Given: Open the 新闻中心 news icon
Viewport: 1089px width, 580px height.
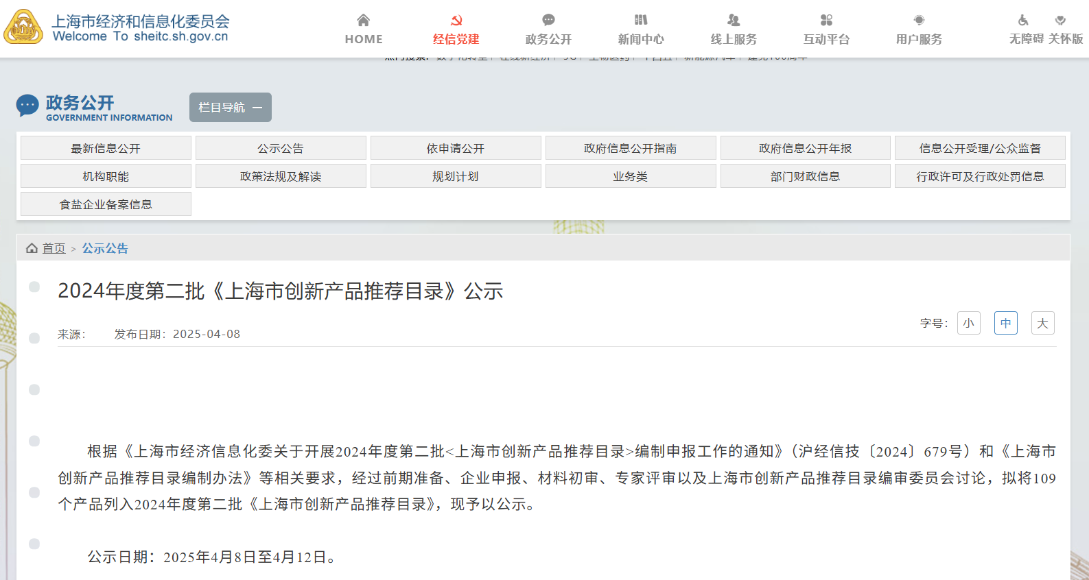Looking at the screenshot, I should click(x=641, y=20).
